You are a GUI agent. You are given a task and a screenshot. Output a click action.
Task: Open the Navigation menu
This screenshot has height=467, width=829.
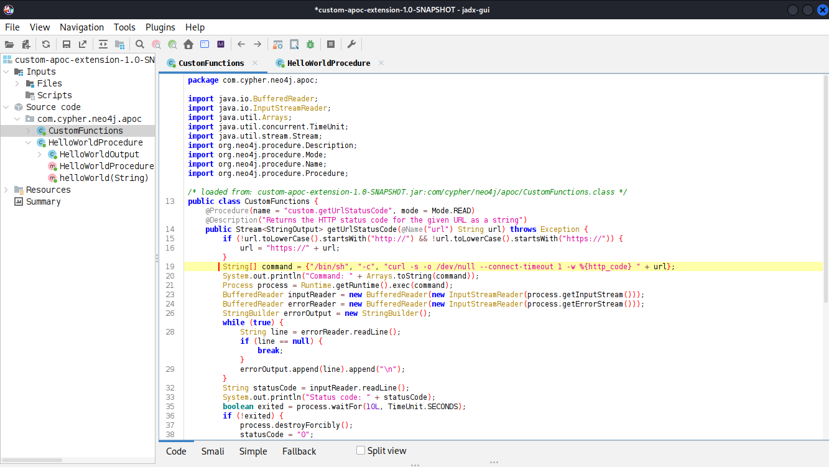coord(82,27)
